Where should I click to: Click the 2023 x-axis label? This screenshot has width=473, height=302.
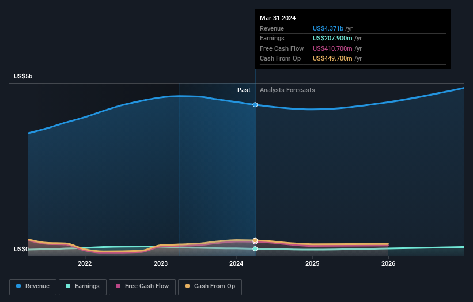161,264
